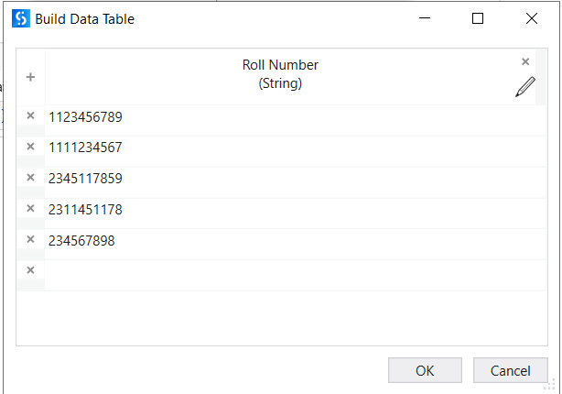This screenshot has height=394, width=562.
Task: Delete the Roll Number column
Action: coord(525,62)
